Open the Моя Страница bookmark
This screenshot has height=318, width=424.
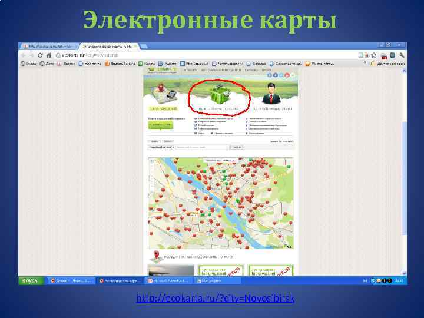(194, 64)
